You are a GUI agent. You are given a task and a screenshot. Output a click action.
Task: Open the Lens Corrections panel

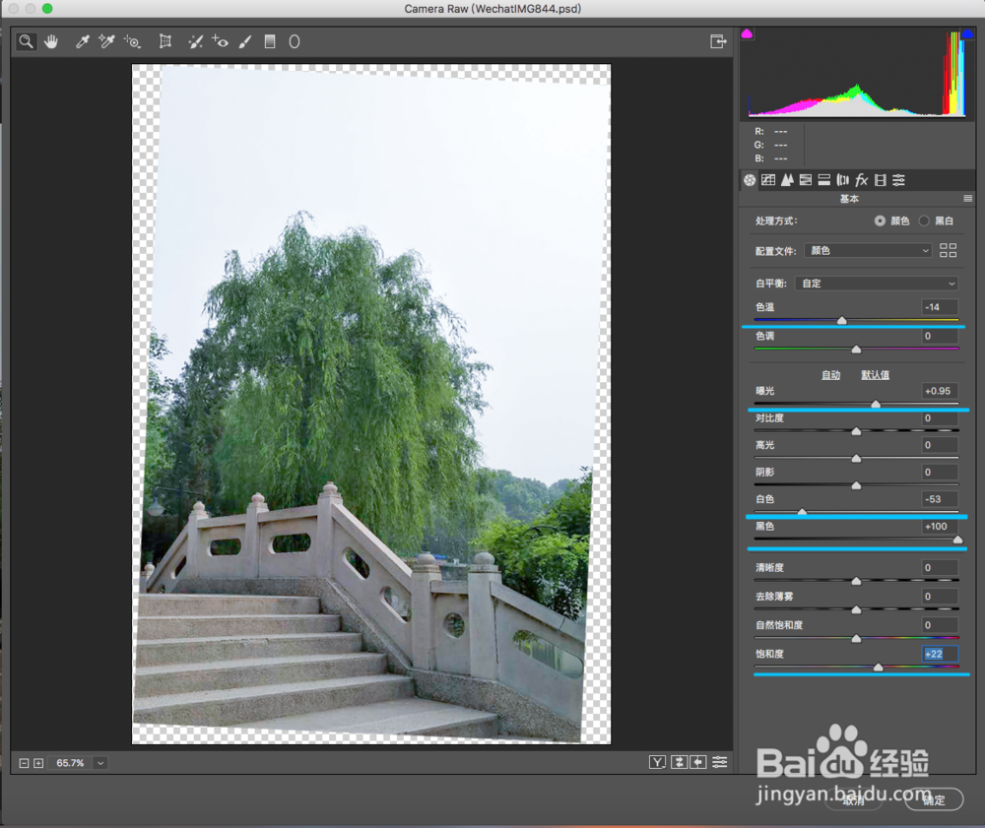coord(843,179)
